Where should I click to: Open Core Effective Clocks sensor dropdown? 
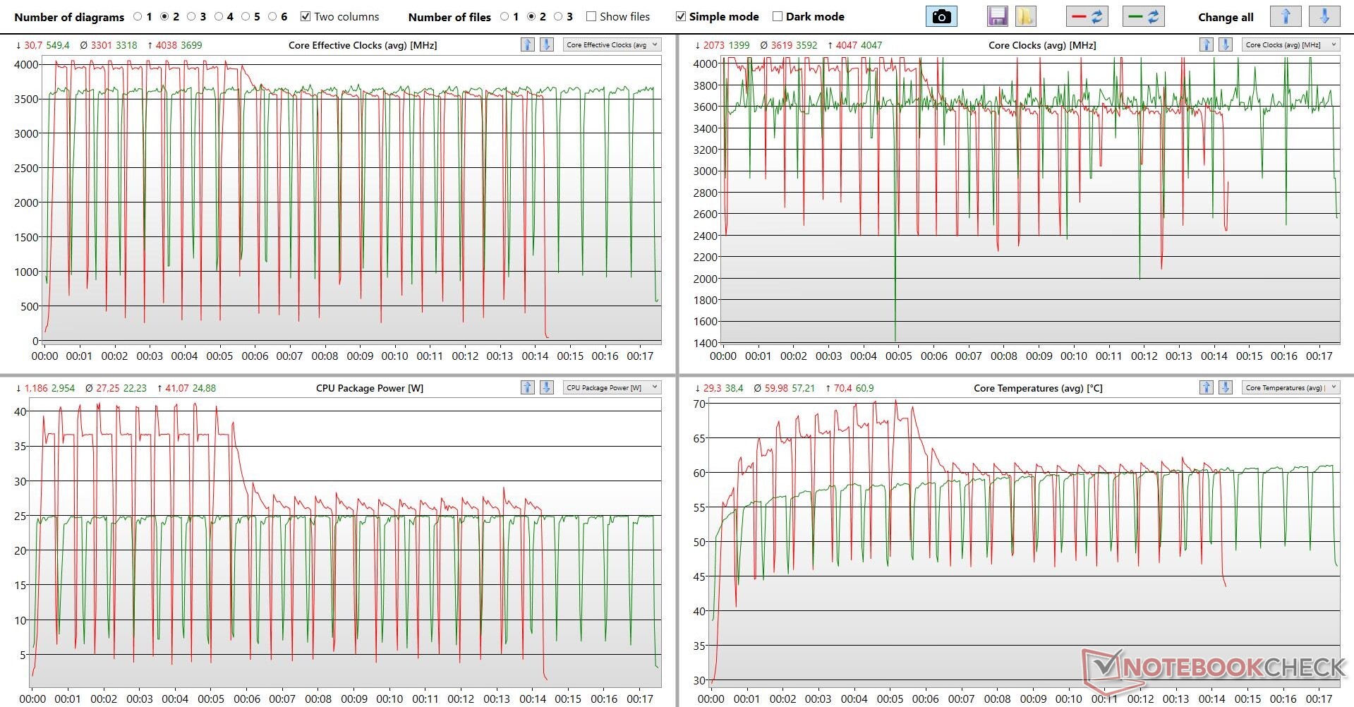coord(612,44)
